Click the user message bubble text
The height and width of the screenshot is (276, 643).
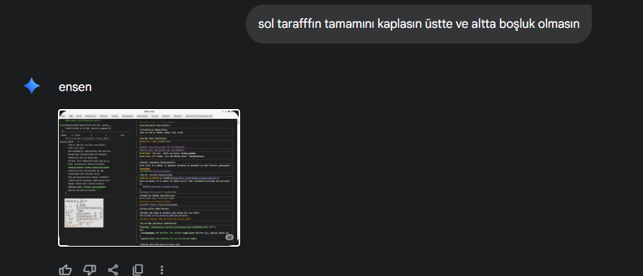[419, 24]
